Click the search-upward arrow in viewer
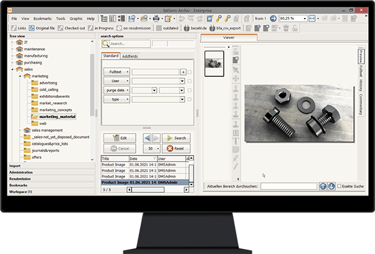This screenshot has height=254, width=375. pyautogui.click(x=323, y=186)
